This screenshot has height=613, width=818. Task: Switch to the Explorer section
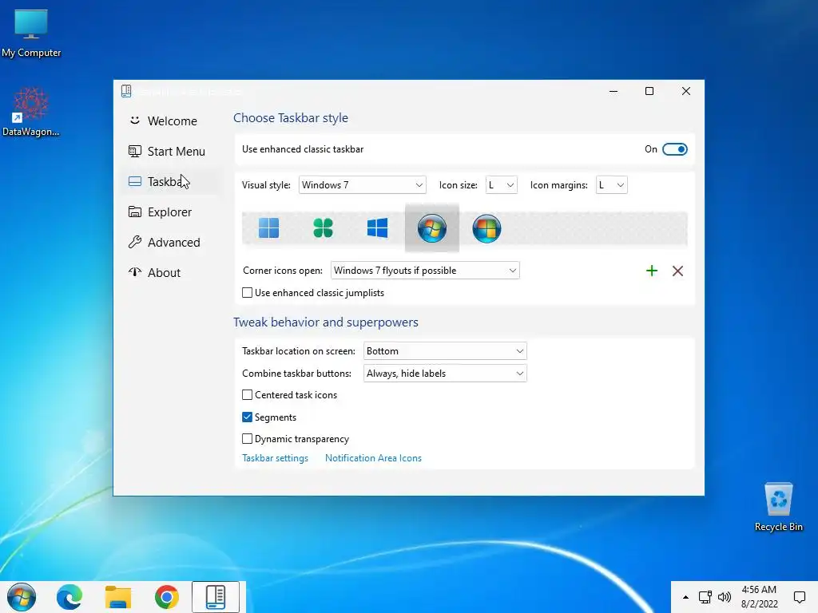tap(173, 212)
